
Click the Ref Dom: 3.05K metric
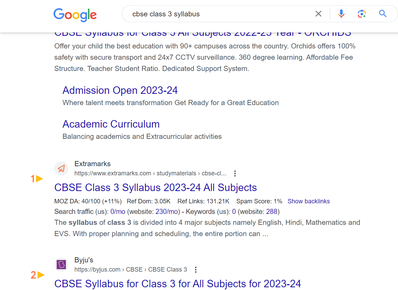click(149, 201)
